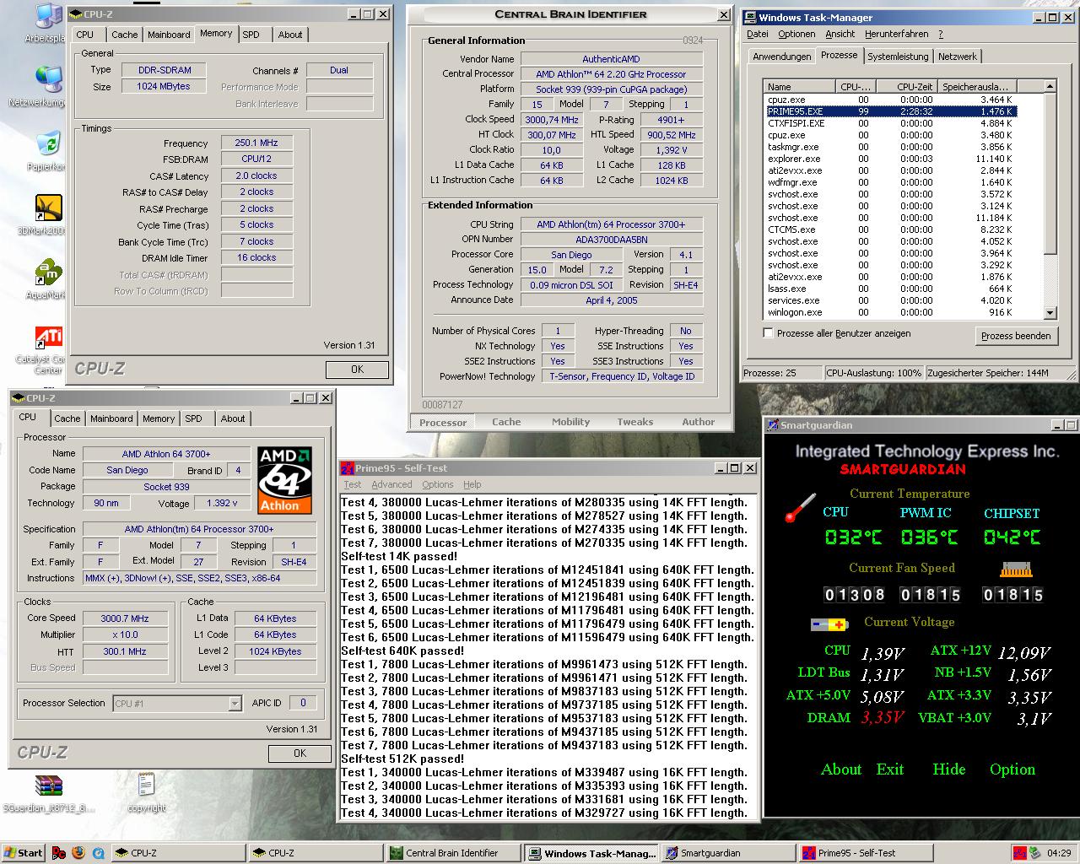Click the Task-Manager title bar icon
The height and width of the screenshot is (864, 1080).
pyautogui.click(x=750, y=17)
